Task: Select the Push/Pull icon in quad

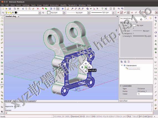Action: (x=86, y=67)
